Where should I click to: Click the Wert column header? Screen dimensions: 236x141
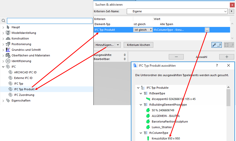(x=191, y=19)
